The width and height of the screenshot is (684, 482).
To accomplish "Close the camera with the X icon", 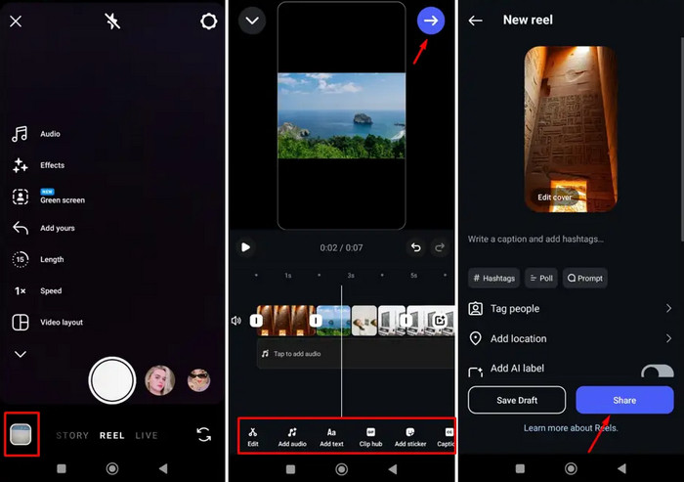I will (16, 21).
